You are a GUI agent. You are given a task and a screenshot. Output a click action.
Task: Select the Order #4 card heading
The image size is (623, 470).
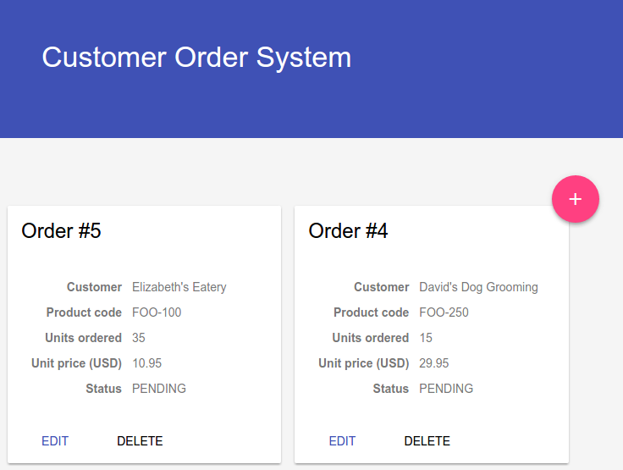coord(348,231)
